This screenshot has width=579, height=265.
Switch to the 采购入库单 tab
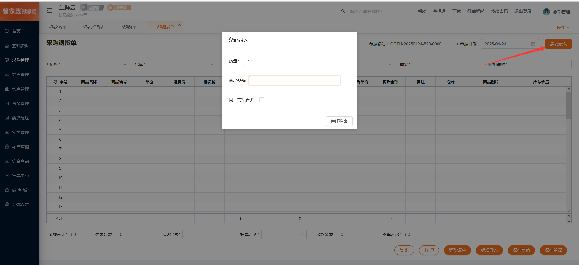(x=57, y=27)
